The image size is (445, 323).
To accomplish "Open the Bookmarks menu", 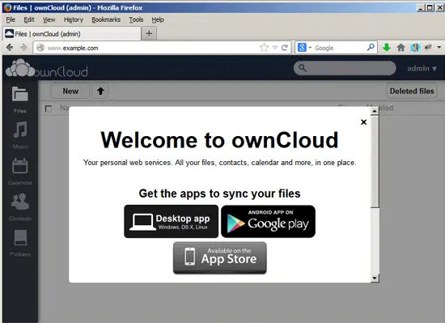I will pyautogui.click(x=106, y=19).
